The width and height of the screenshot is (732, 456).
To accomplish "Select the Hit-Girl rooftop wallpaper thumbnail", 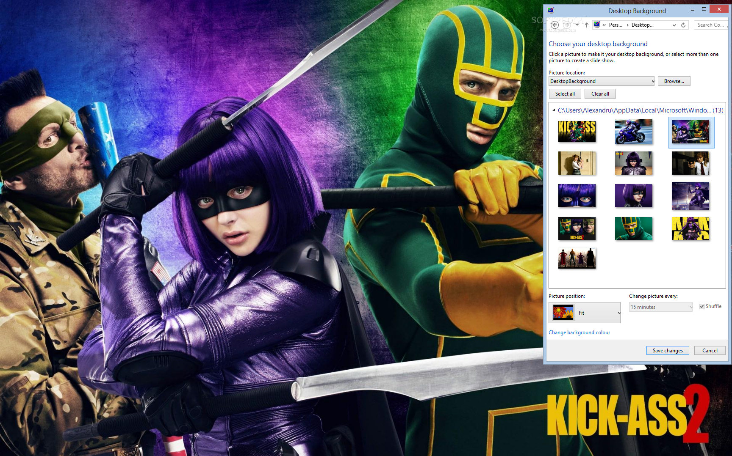I will click(x=690, y=196).
